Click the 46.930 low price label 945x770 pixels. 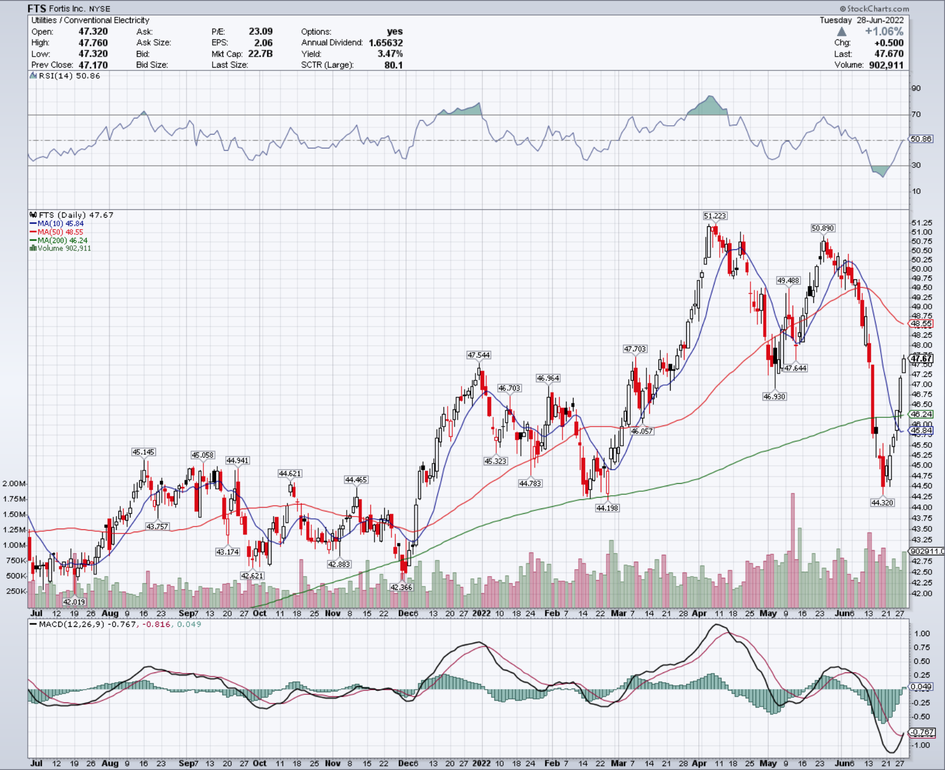coord(774,397)
